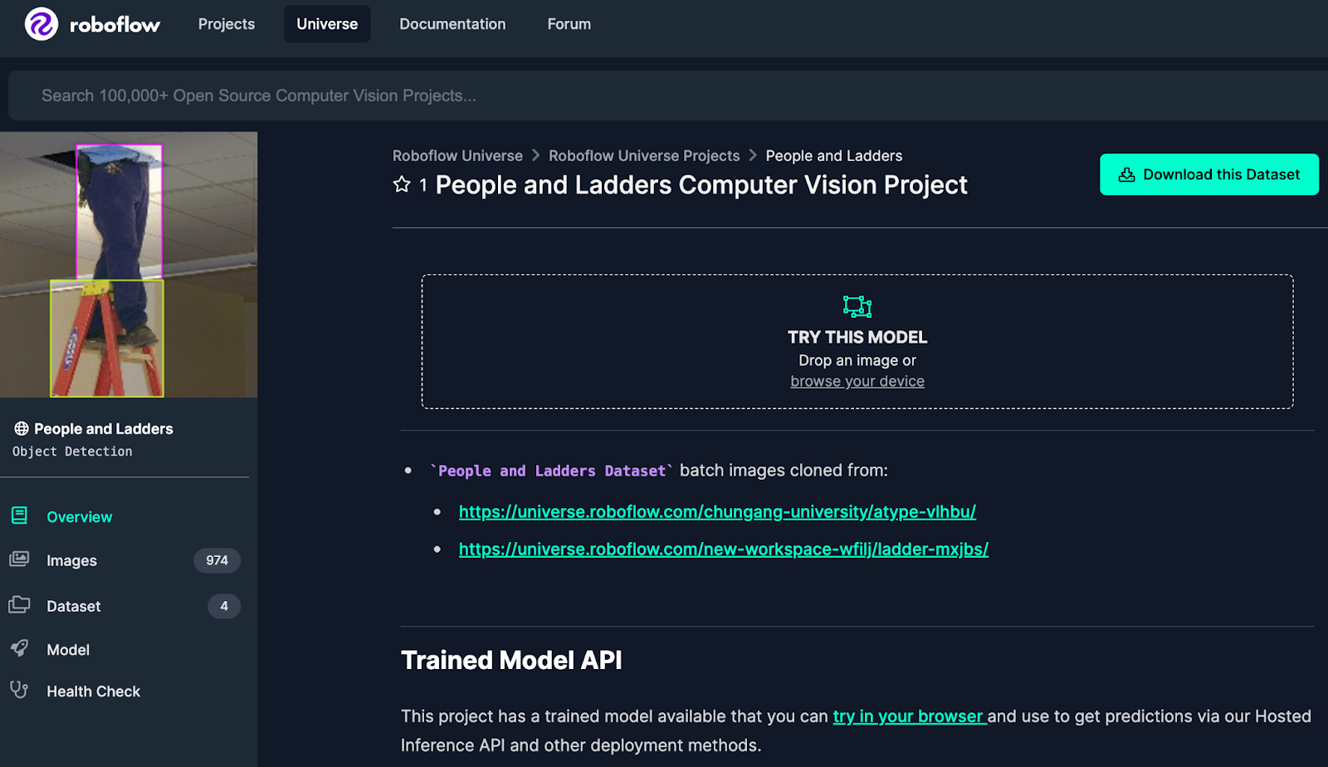
Task: Click the Object Detection label
Action: tap(72, 452)
